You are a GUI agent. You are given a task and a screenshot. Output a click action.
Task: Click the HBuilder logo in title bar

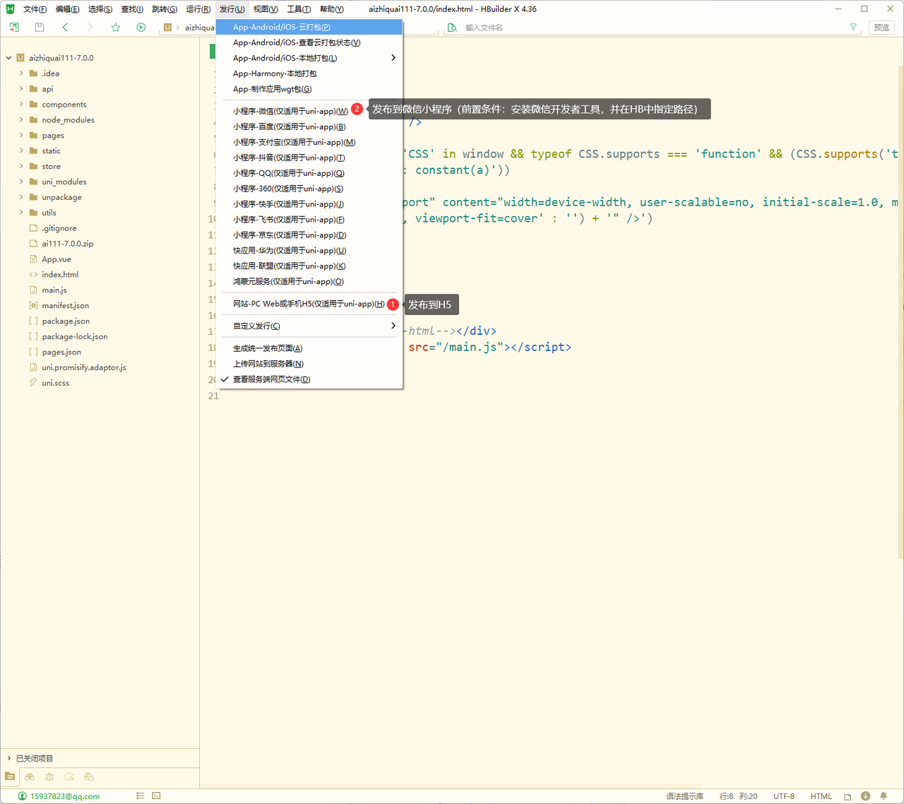pyautogui.click(x=10, y=9)
